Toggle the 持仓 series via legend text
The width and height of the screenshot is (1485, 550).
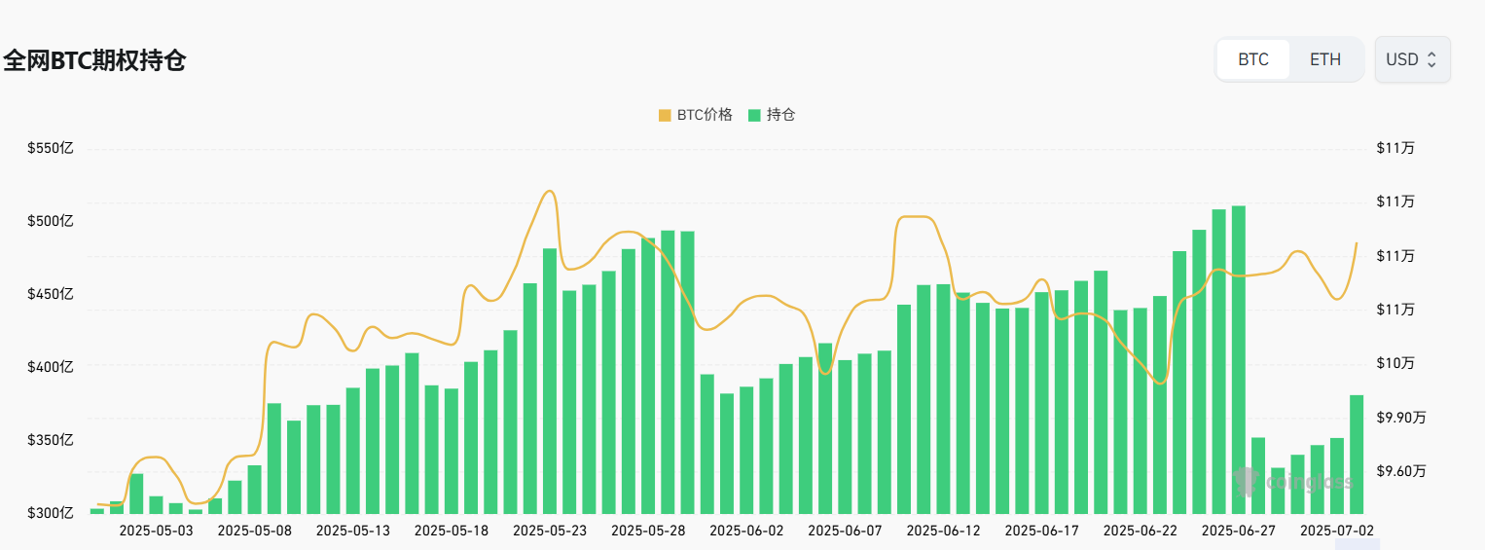coord(780,115)
